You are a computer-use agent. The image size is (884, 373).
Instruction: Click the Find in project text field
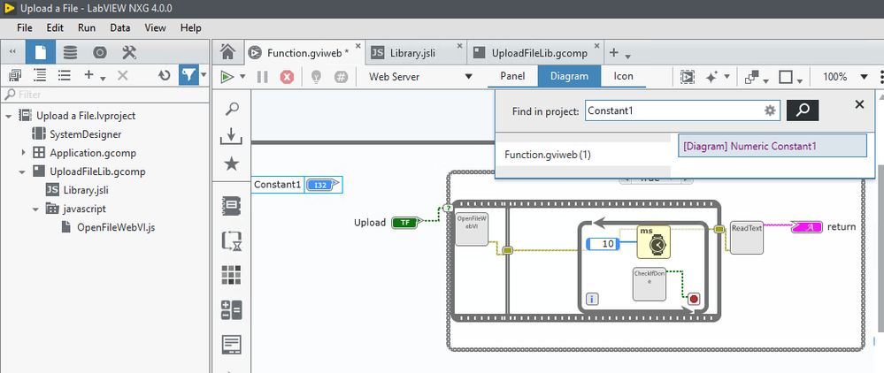pos(673,111)
